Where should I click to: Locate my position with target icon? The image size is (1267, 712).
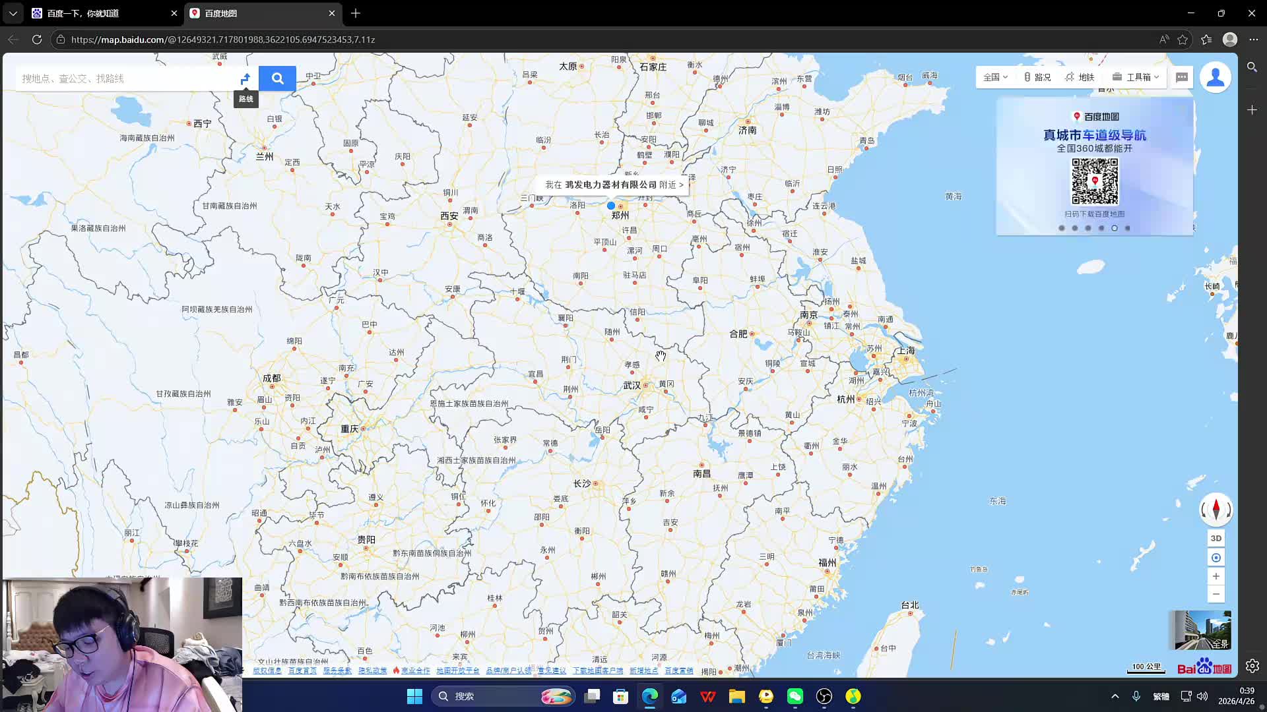1216,558
